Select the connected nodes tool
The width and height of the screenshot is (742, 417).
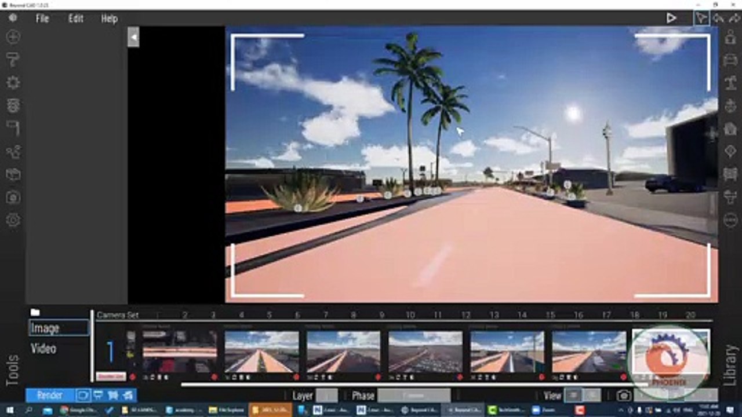coord(13,152)
